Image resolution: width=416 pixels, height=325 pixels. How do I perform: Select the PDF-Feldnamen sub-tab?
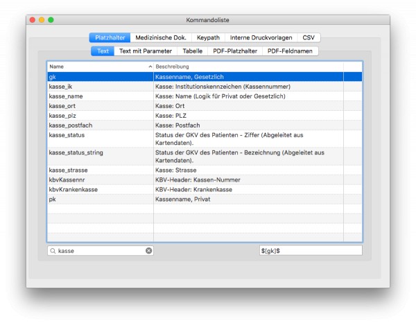click(290, 51)
